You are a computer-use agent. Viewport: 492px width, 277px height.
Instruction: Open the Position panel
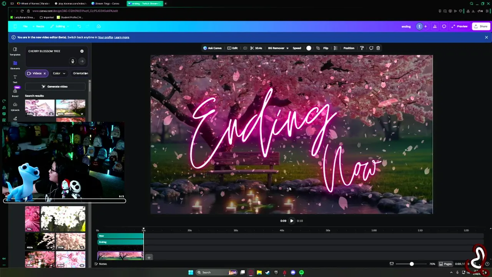349,48
